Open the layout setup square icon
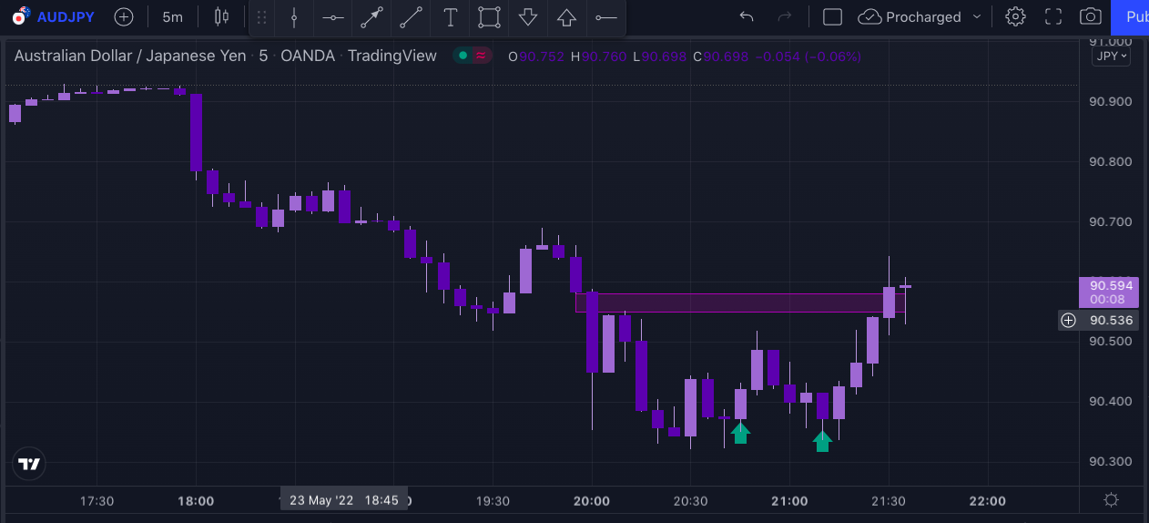1149x523 pixels. [832, 16]
